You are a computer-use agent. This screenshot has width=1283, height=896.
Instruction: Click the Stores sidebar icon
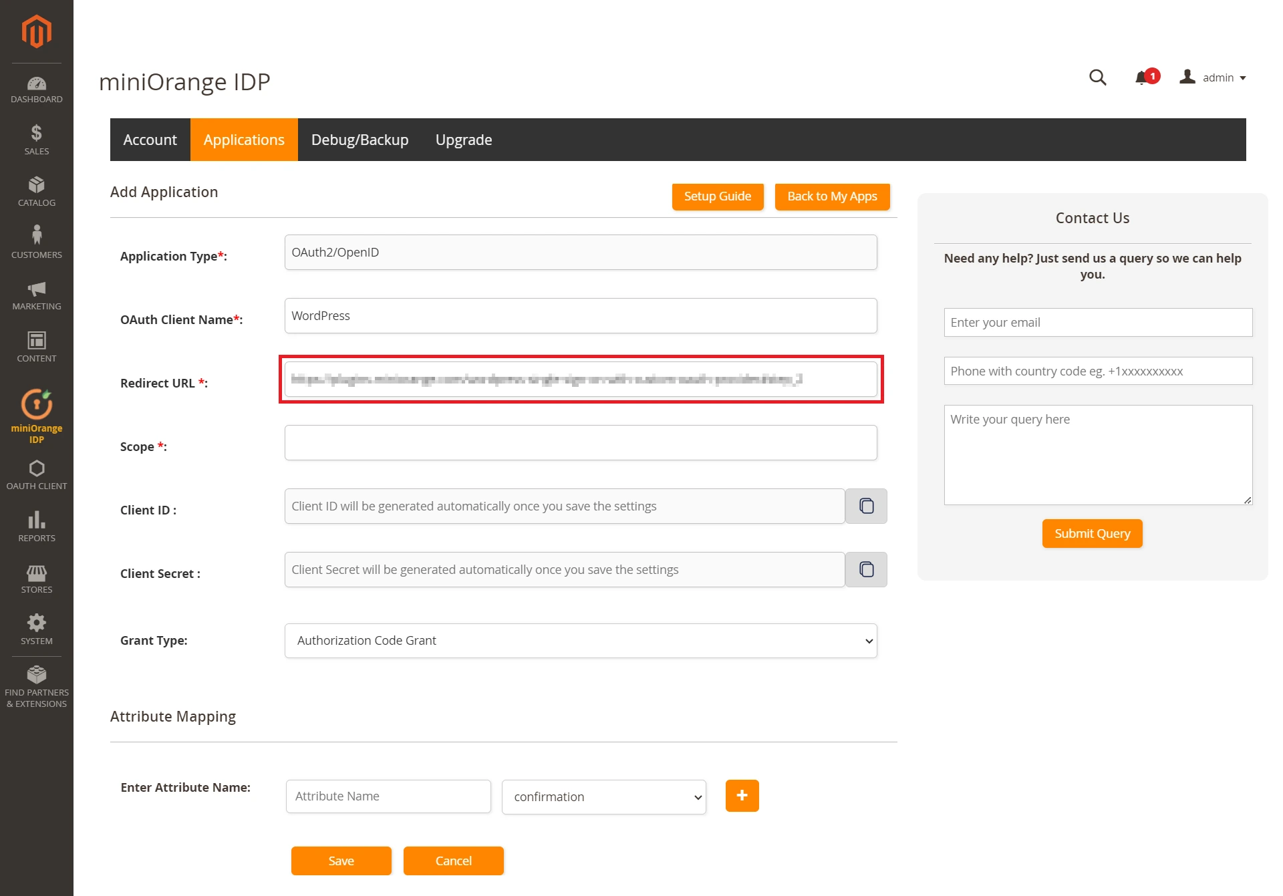pos(36,575)
